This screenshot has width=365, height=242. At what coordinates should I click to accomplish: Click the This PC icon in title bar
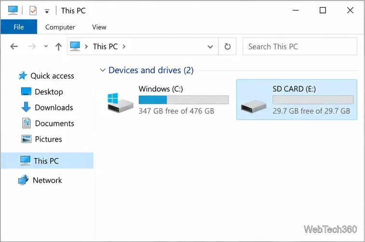point(13,11)
